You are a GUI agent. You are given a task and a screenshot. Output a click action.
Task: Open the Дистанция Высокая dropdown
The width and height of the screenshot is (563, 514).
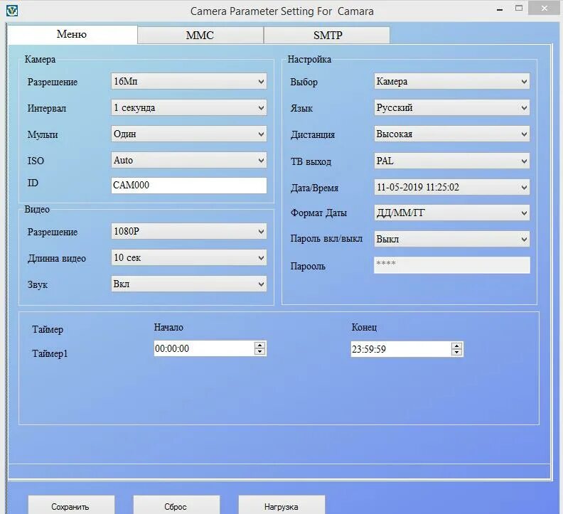pyautogui.click(x=451, y=134)
